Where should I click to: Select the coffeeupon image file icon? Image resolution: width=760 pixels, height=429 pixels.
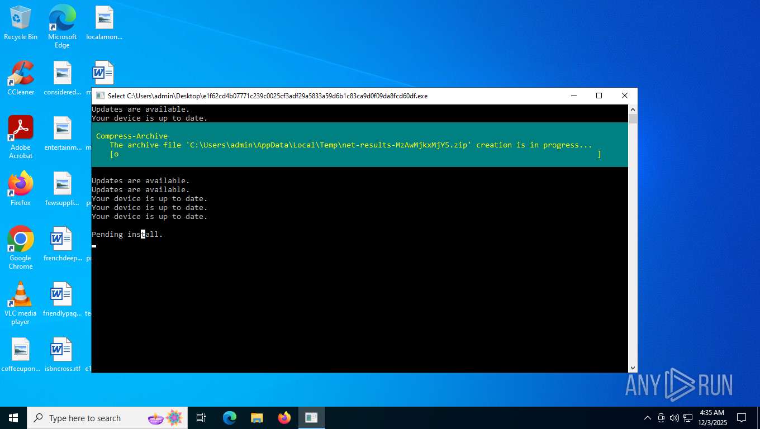click(x=21, y=355)
